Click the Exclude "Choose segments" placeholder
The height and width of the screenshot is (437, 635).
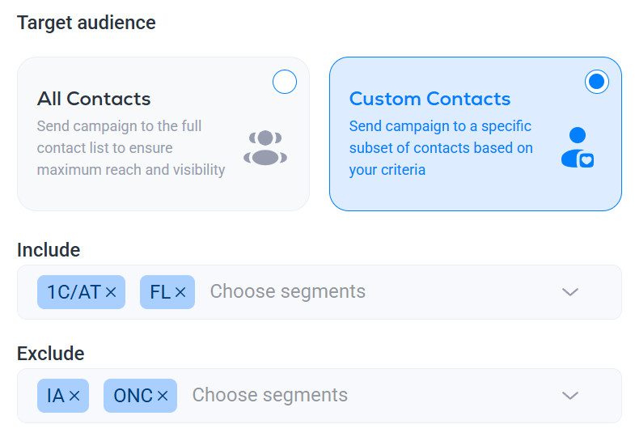[270, 396]
